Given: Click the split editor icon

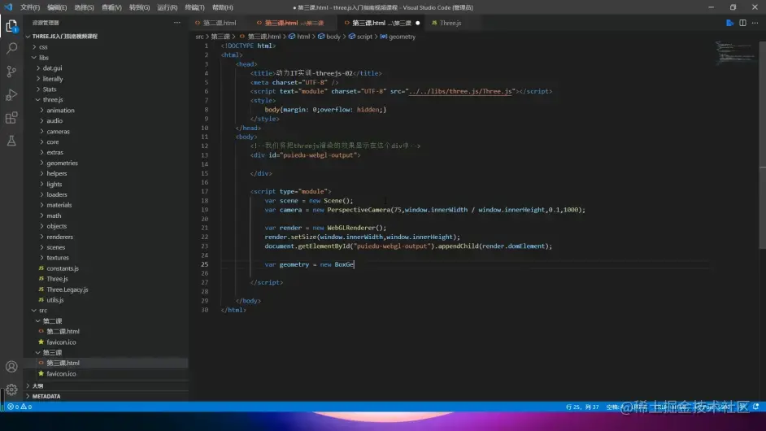Looking at the screenshot, I should click(742, 23).
